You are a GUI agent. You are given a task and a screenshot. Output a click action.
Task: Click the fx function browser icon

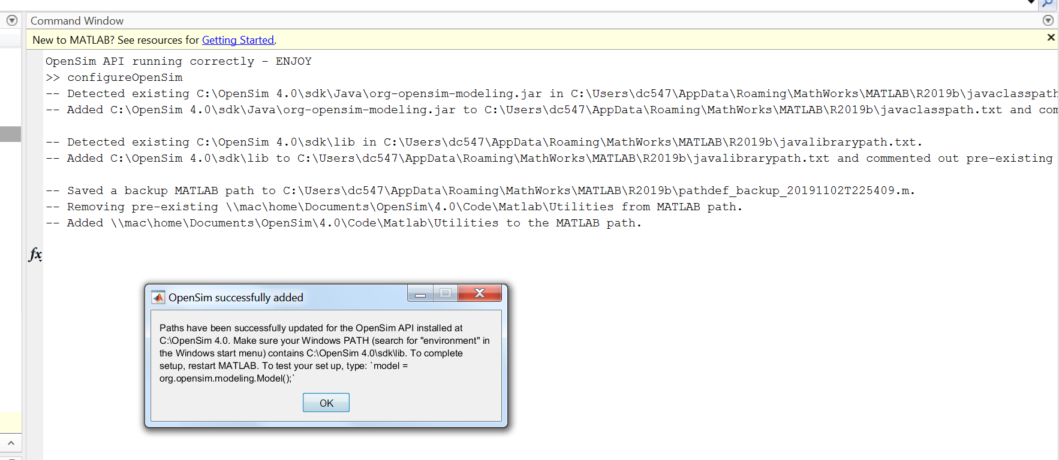(35, 255)
